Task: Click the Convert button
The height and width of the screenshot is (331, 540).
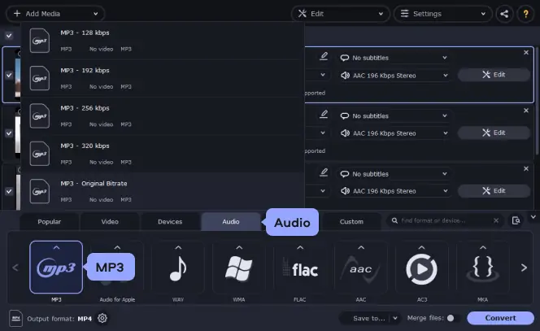Action: (500, 318)
